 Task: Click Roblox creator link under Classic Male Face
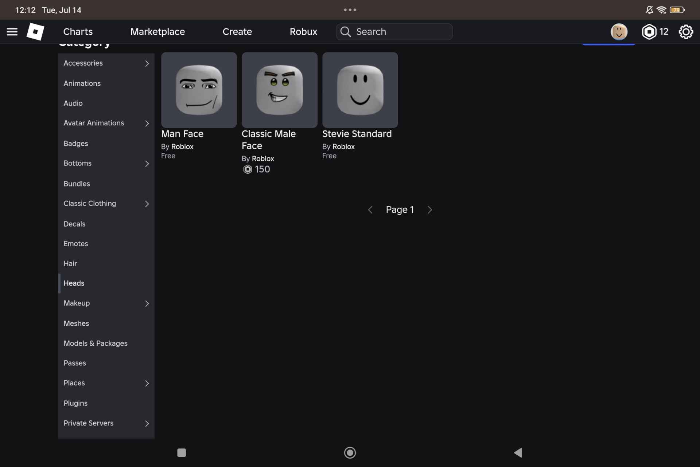[x=263, y=158]
